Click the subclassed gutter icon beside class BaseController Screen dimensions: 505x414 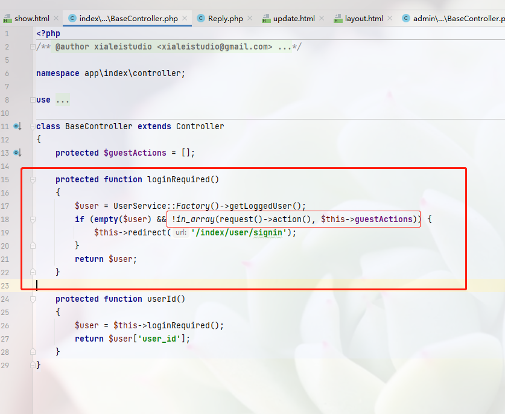click(17, 126)
